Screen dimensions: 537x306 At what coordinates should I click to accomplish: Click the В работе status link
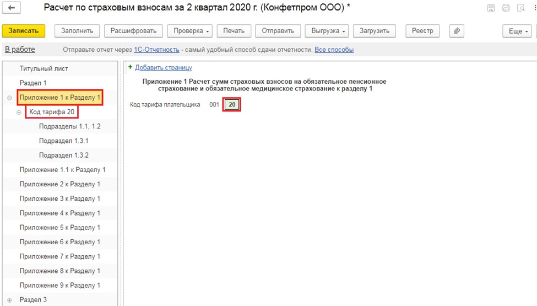point(20,50)
